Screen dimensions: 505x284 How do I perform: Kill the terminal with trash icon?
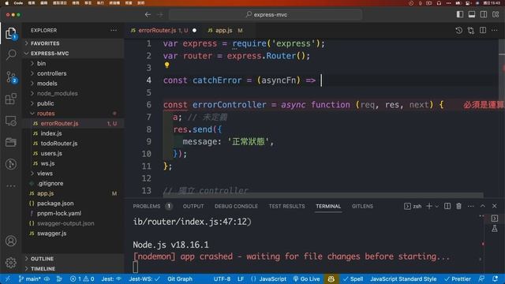(x=458, y=206)
